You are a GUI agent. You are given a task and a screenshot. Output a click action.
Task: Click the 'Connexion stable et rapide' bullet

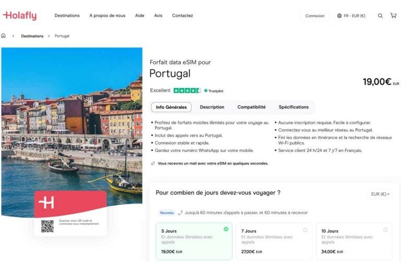(182, 143)
